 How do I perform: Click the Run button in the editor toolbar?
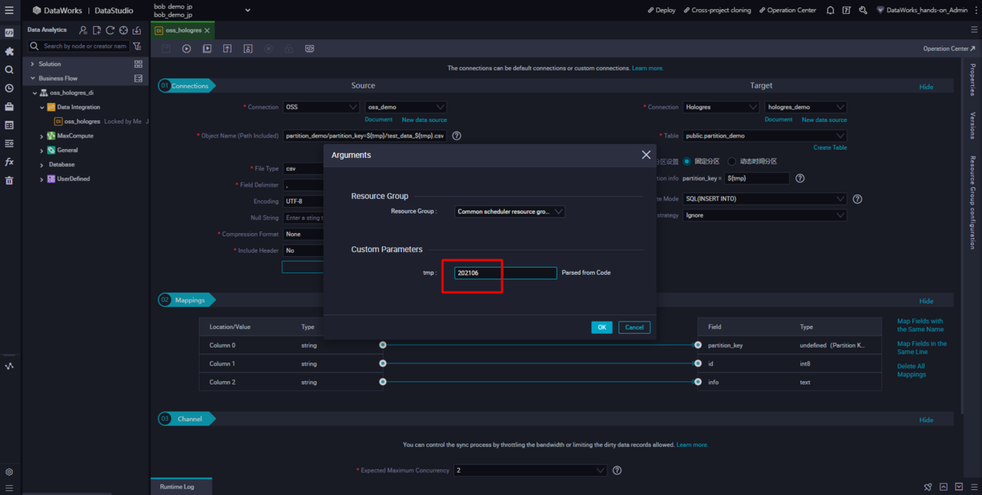[x=187, y=49]
